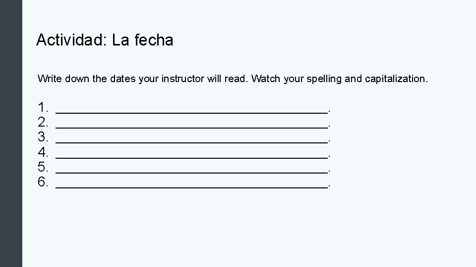
Task: Select the list number '6.'
Action: point(43,182)
